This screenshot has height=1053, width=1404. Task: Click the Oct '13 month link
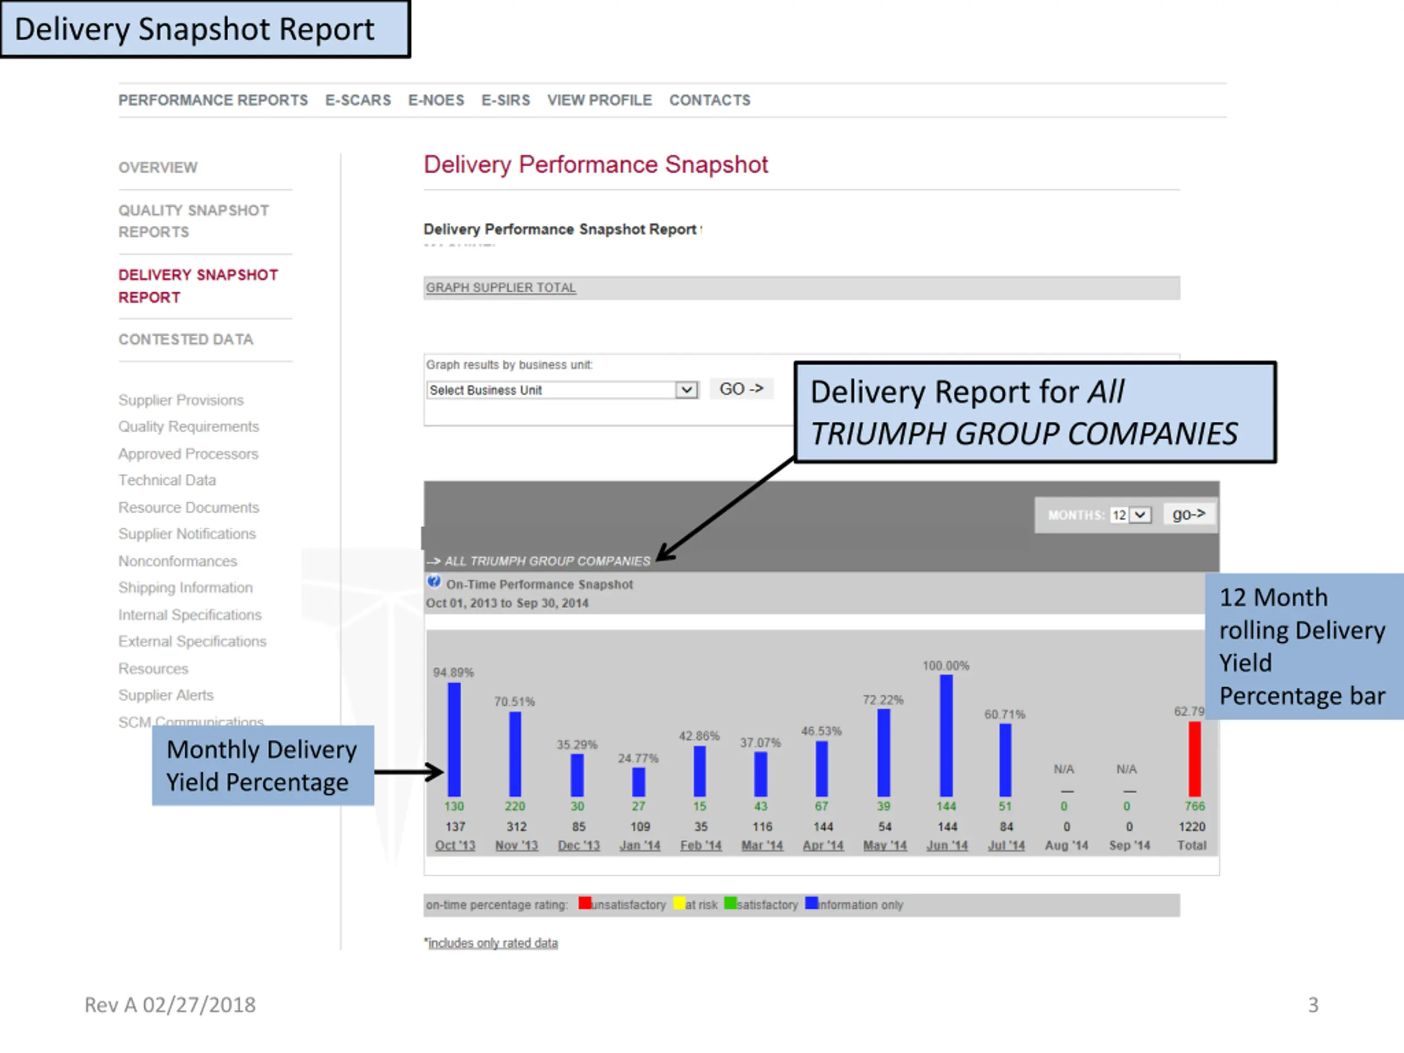pos(455,846)
